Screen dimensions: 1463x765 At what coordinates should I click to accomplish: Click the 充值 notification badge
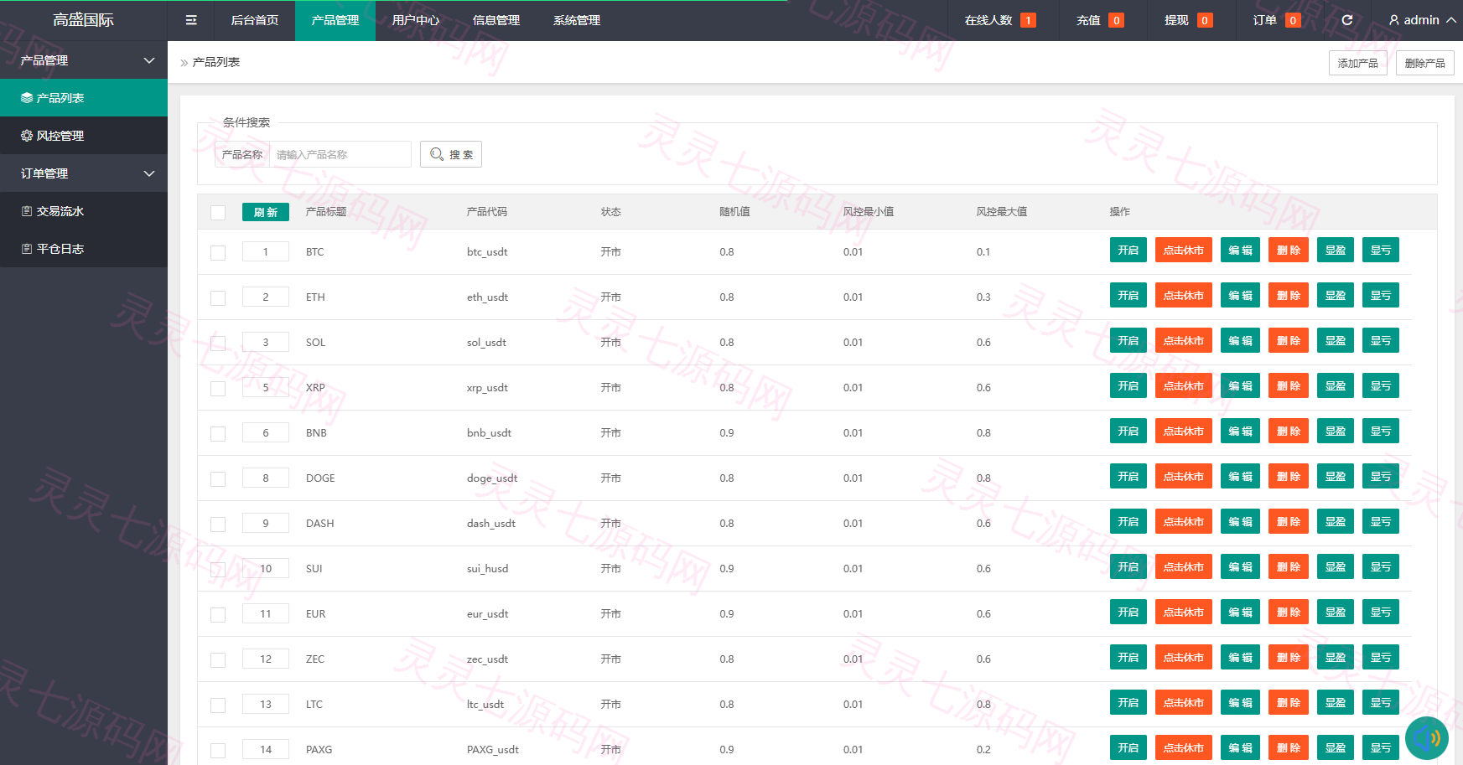pos(1116,20)
